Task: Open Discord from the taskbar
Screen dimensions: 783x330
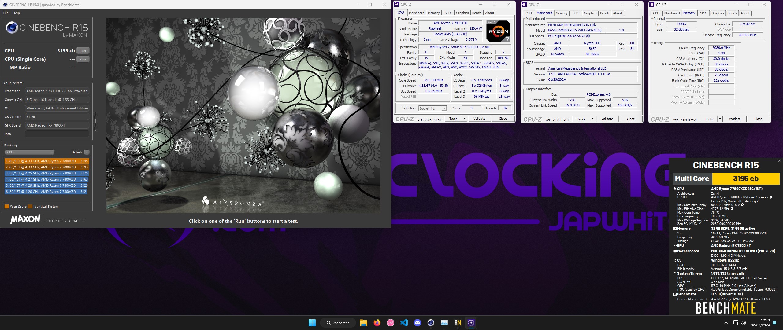Action: pos(417,323)
